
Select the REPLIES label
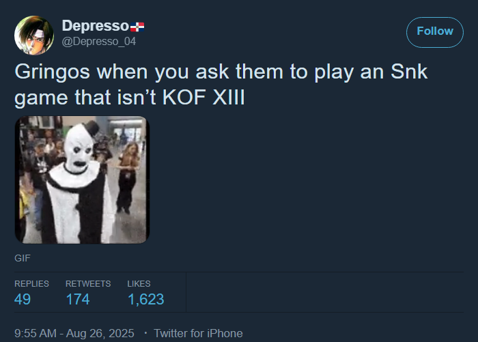tap(31, 284)
